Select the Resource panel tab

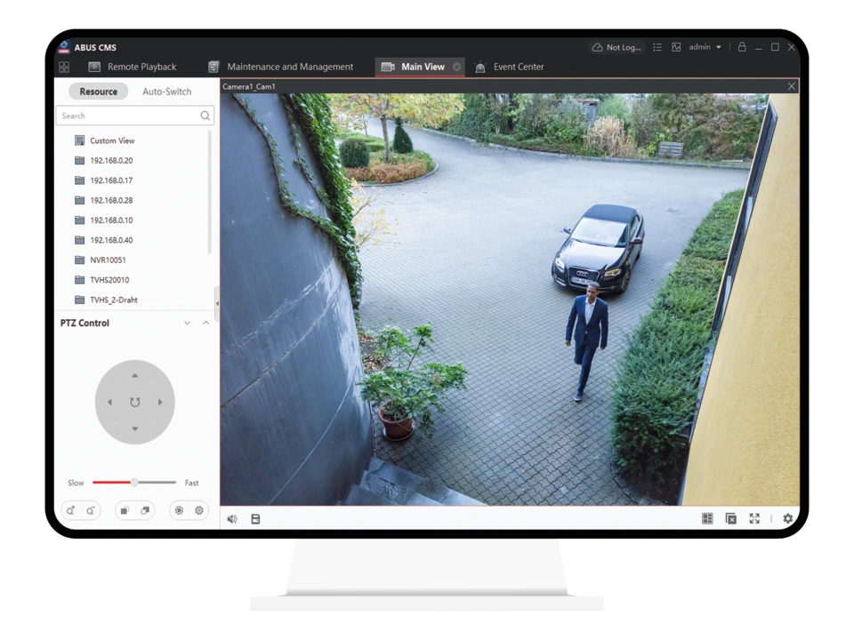coord(99,92)
